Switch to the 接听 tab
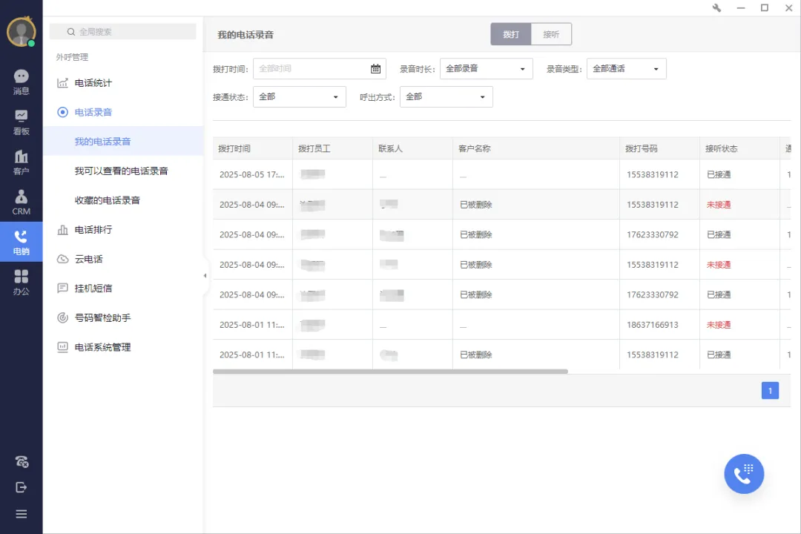Viewport: 801px width, 534px height. point(551,33)
